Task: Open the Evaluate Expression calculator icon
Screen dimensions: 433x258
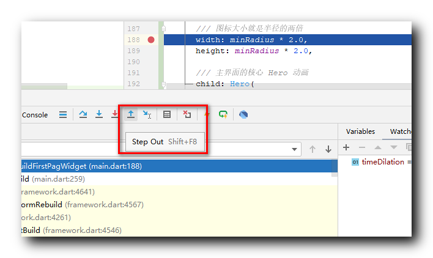Action: pos(167,114)
